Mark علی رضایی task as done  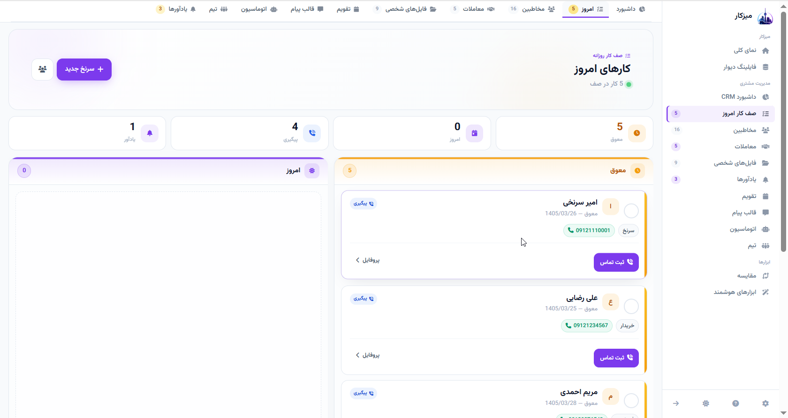(x=631, y=307)
